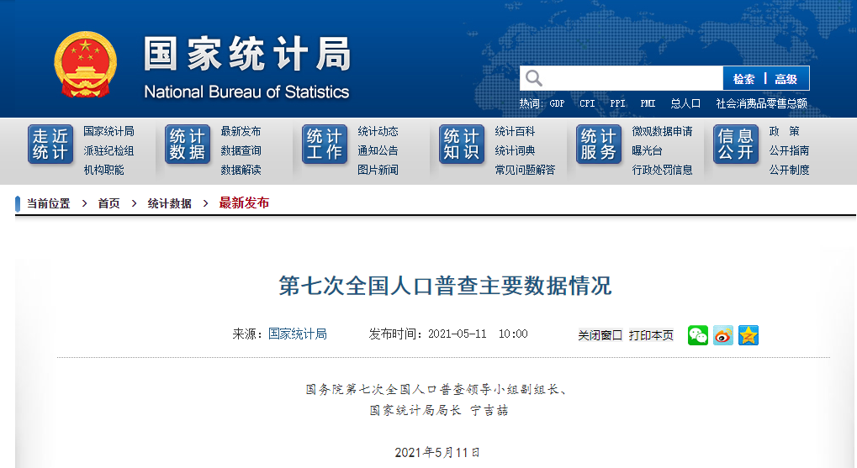
Task: Select hot word CPI
Action: 587,103
